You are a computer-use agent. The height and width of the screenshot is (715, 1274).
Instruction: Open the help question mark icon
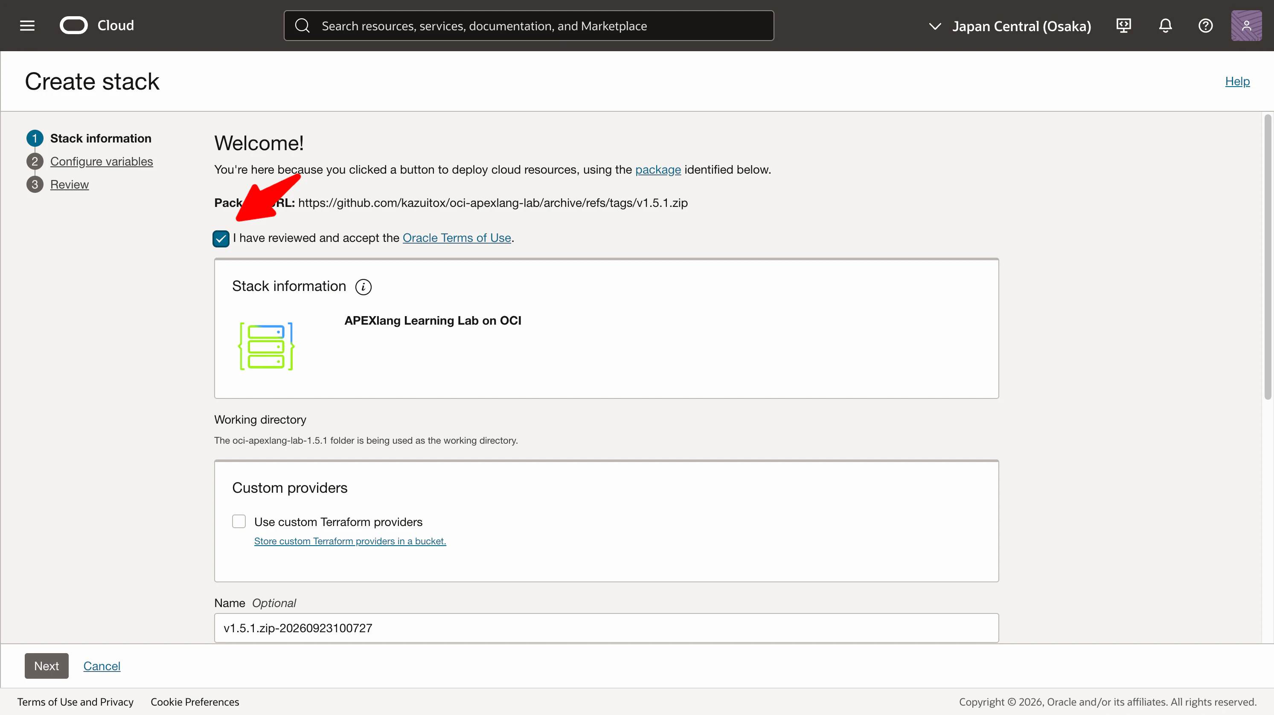1205,26
